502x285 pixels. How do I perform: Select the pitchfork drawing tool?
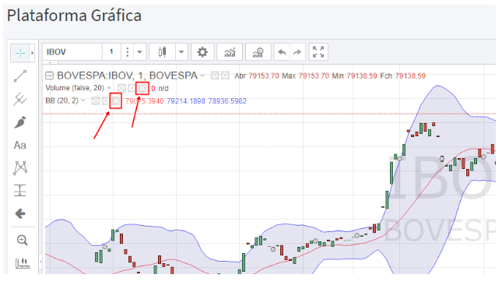20,99
